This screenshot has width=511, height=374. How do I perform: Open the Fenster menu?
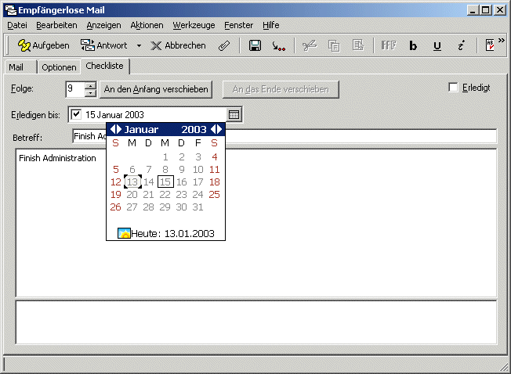coord(238,25)
